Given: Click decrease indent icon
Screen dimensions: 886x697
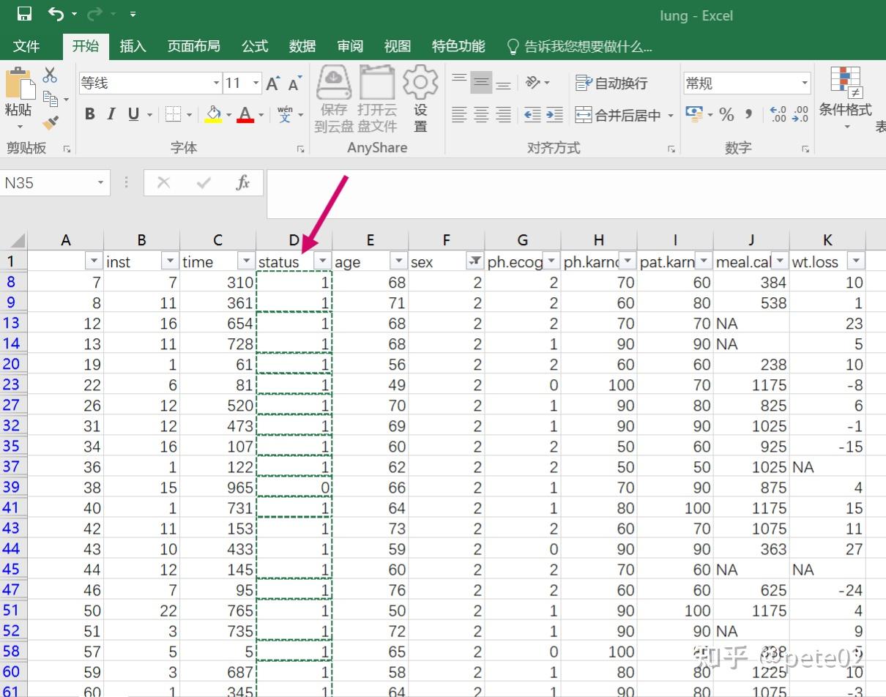Looking at the screenshot, I should pos(533,114).
